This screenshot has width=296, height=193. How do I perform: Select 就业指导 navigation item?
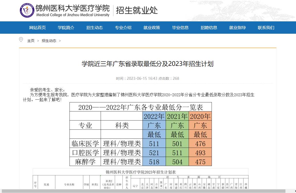237,28
